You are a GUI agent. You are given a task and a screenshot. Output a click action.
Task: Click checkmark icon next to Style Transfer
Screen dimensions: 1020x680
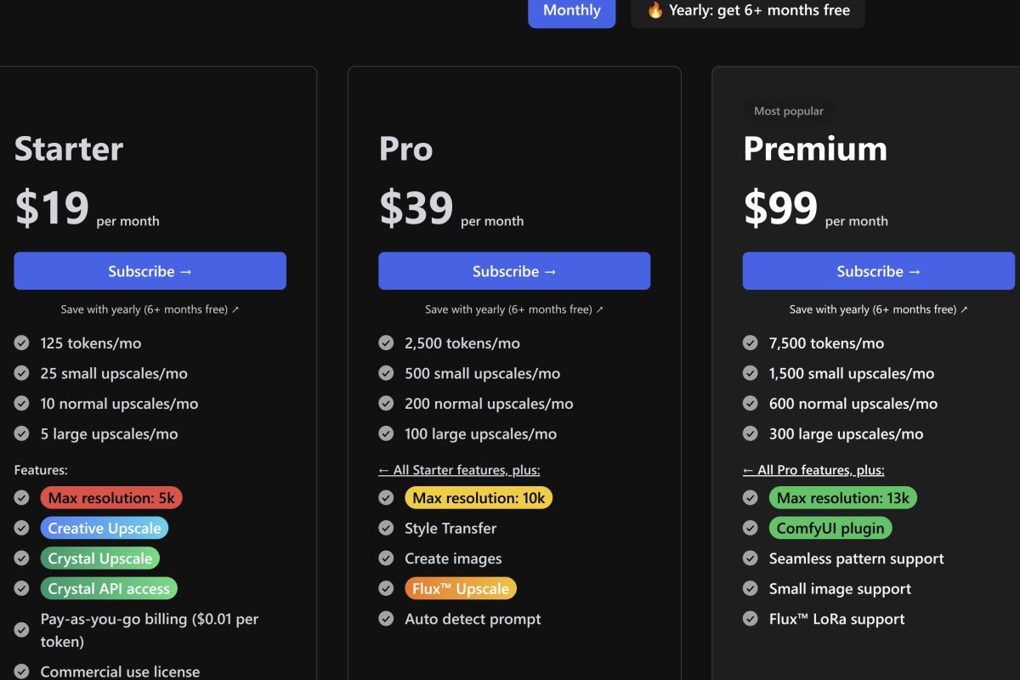[x=386, y=529]
